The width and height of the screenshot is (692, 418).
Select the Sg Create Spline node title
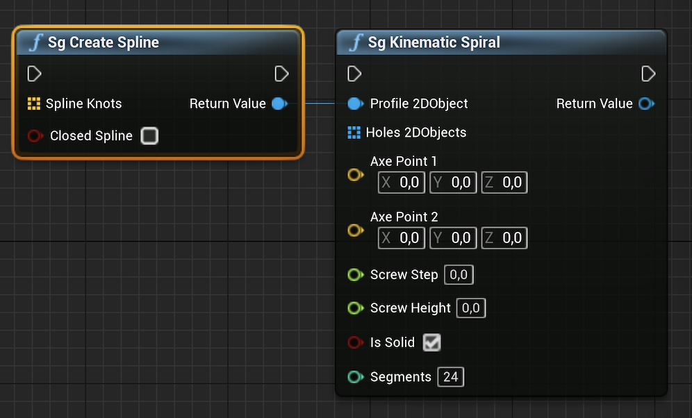click(104, 42)
